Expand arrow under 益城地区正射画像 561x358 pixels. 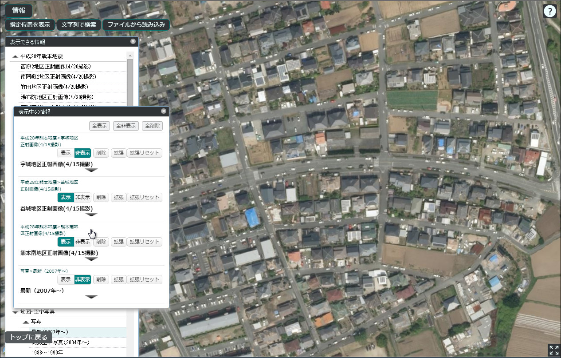91,215
